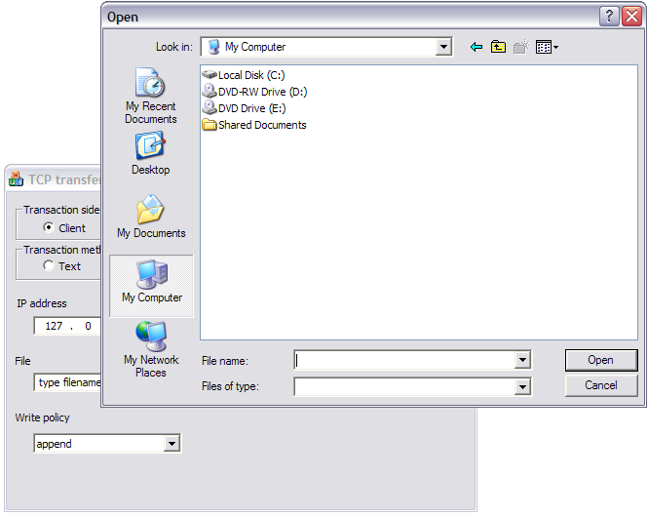Screen dimensions: 648x516
Task: Select the Client radio button
Action: click(x=49, y=227)
